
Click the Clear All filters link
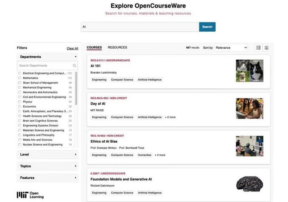pos(72,48)
